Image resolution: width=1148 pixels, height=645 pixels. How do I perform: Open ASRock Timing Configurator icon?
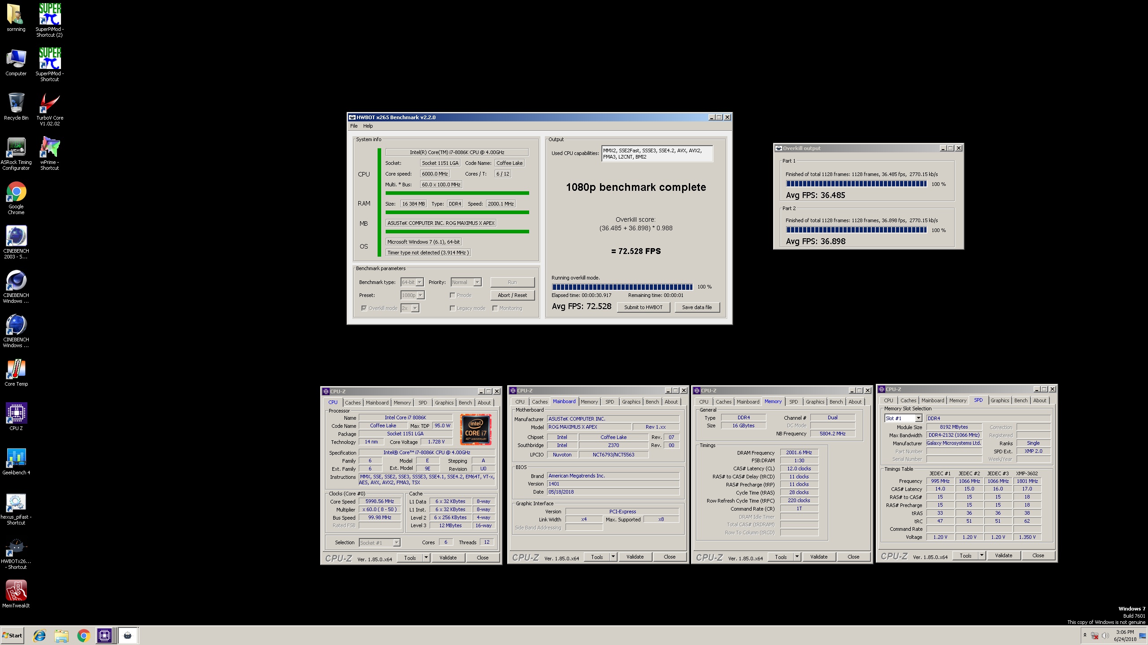point(16,154)
